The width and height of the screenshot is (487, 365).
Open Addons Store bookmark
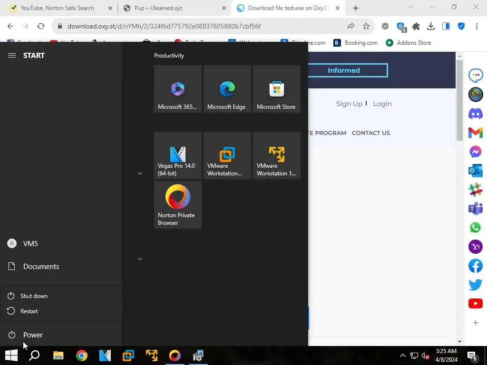[409, 42]
